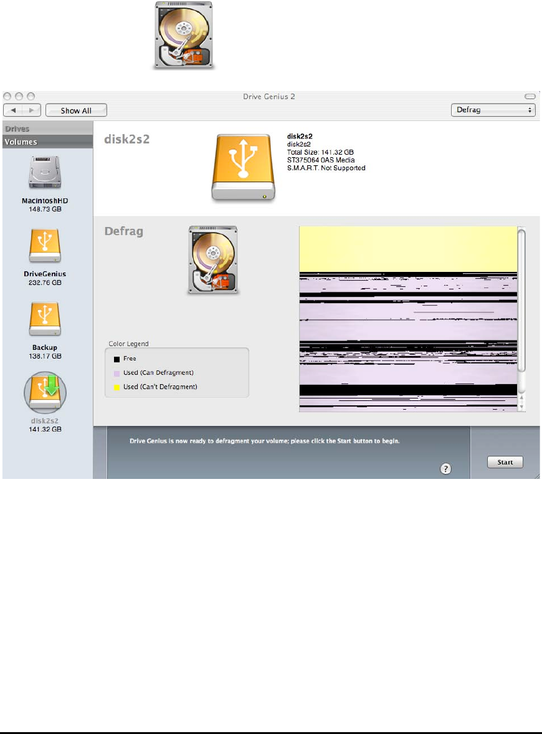Select the disk2s2 volume icon
This screenshot has width=542, height=734.
(x=45, y=393)
